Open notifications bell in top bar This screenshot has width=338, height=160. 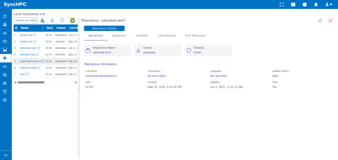click(x=316, y=4)
